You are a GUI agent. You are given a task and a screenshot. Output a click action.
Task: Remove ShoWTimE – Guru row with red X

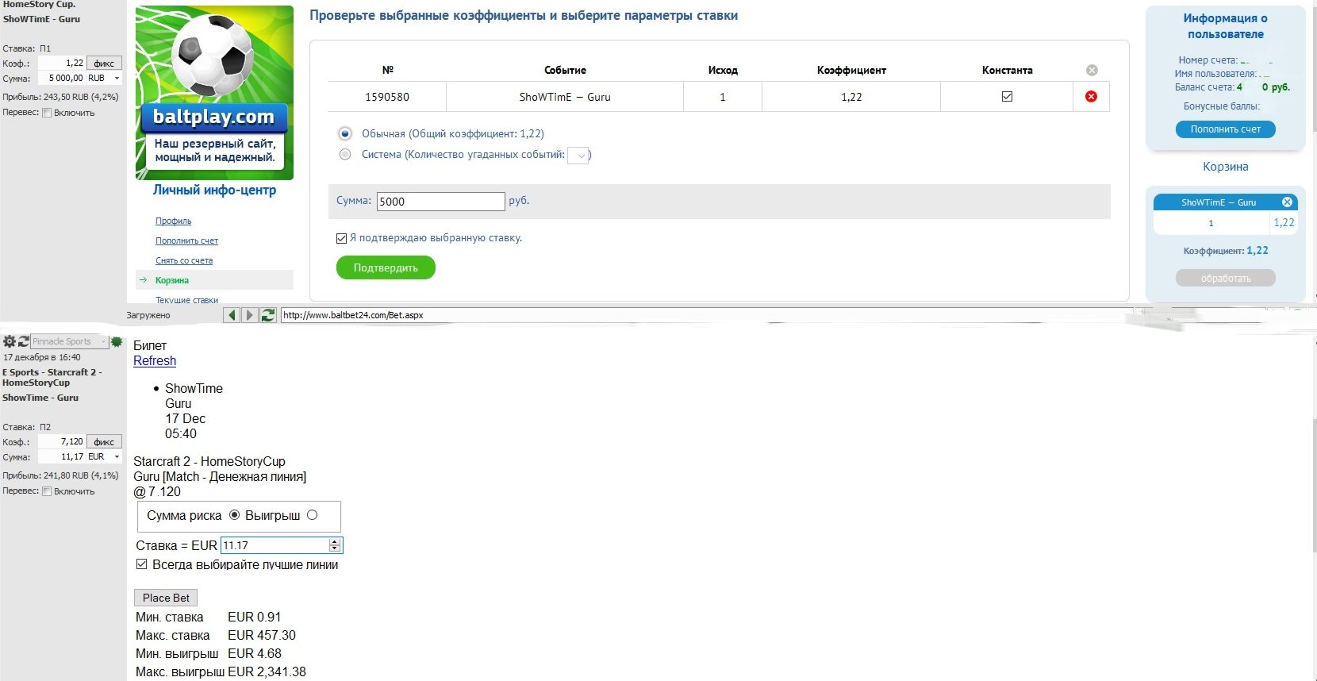pyautogui.click(x=1091, y=96)
